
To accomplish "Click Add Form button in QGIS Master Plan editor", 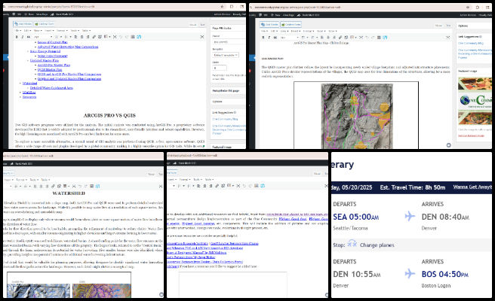I will point(291,25).
